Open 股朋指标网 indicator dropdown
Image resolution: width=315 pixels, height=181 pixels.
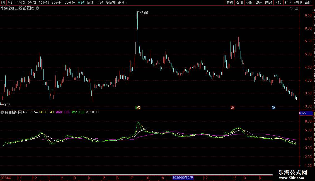coord(2,112)
